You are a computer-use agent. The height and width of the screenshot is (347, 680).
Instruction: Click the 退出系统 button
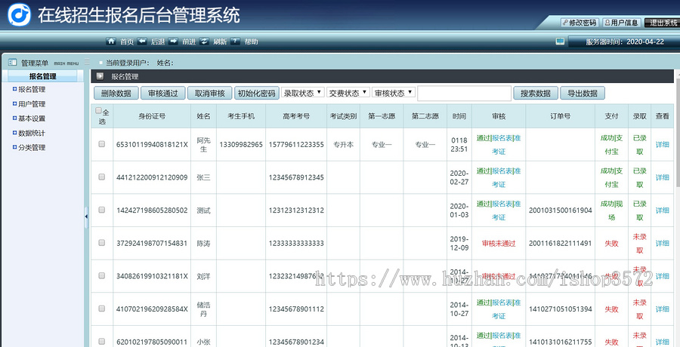[662, 23]
